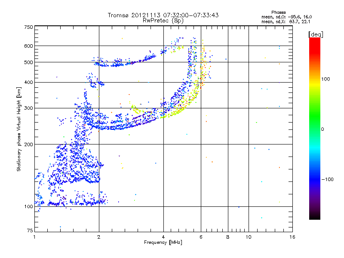Click the colorbar tick label '-100'
The image size is (344, 258).
click(327, 179)
